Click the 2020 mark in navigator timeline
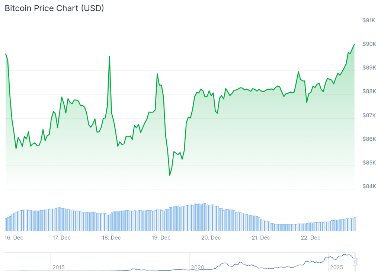Viewport: 381px width, 278px height. (x=197, y=267)
